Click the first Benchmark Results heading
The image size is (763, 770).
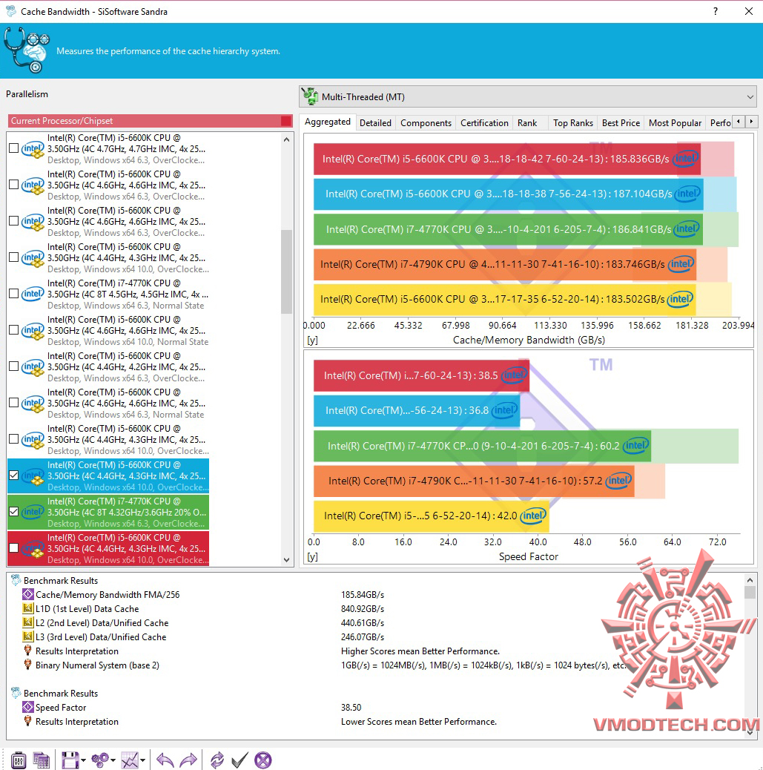click(x=60, y=580)
